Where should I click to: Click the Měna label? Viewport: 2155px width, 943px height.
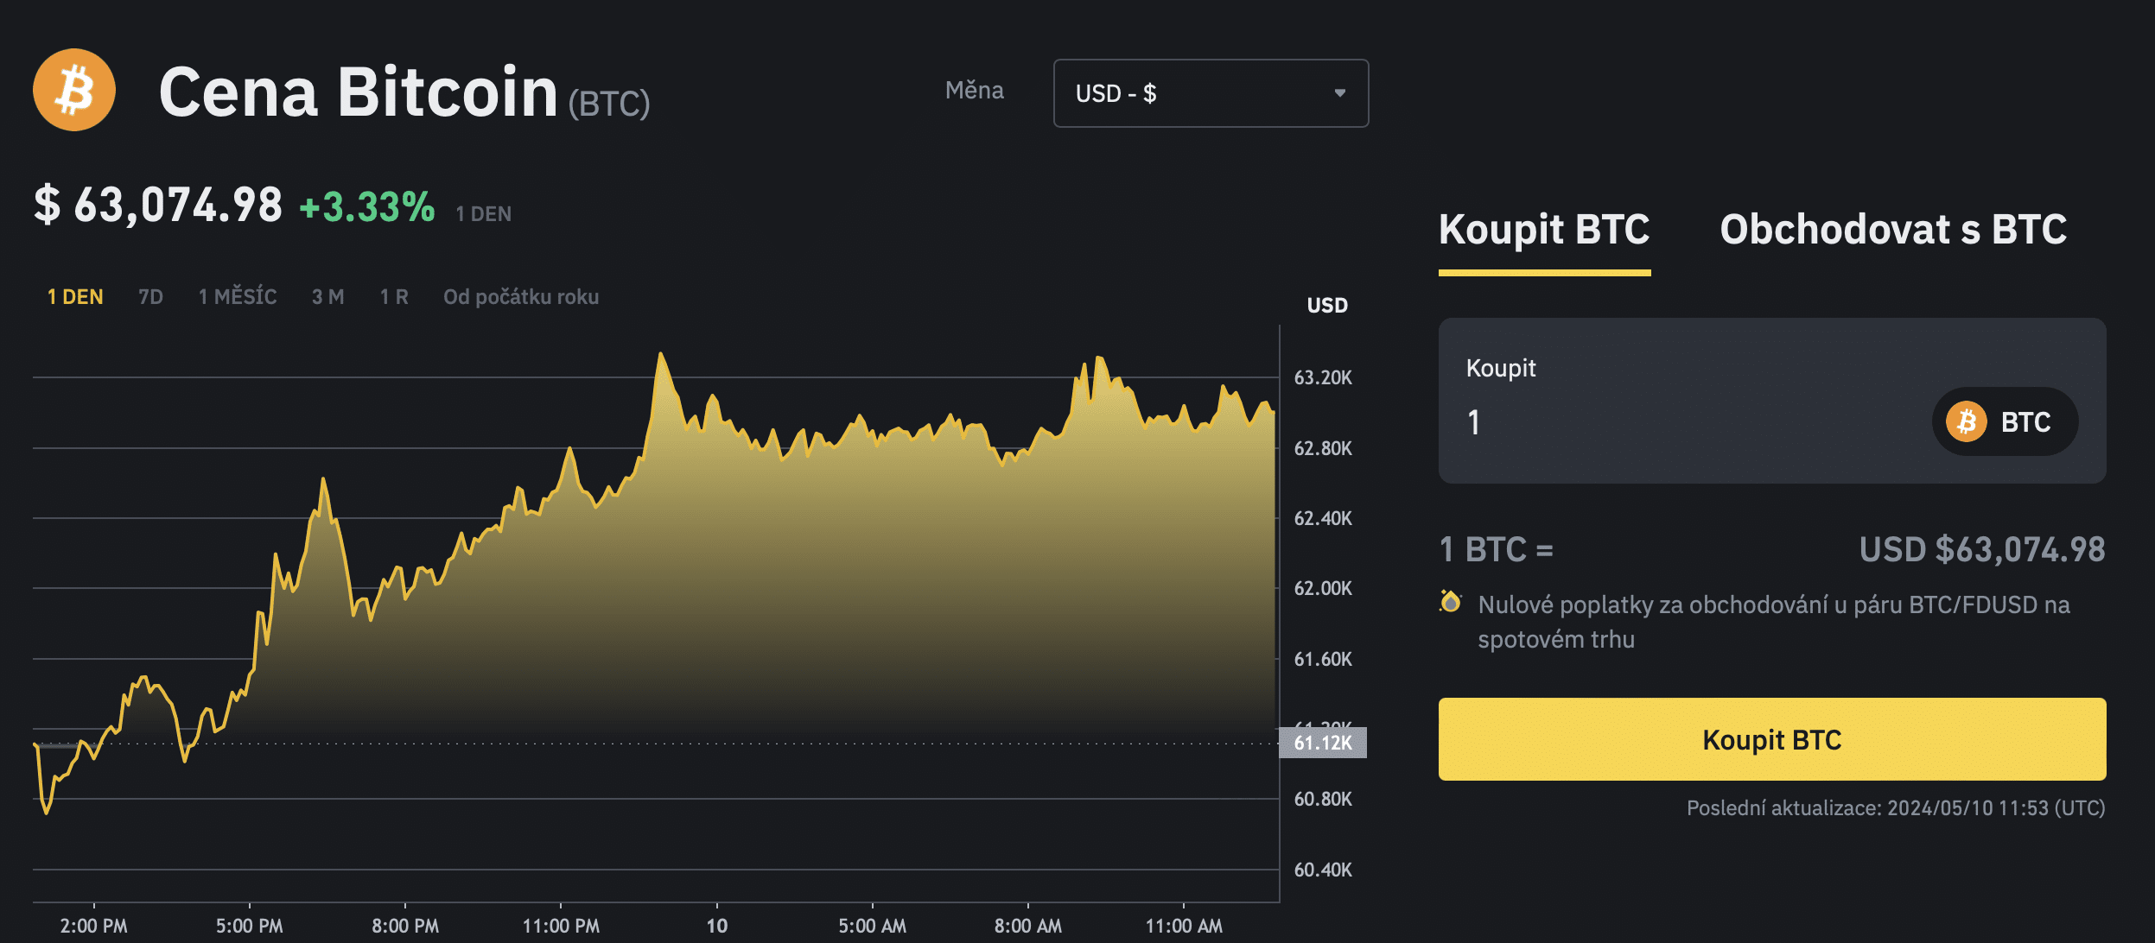[975, 91]
